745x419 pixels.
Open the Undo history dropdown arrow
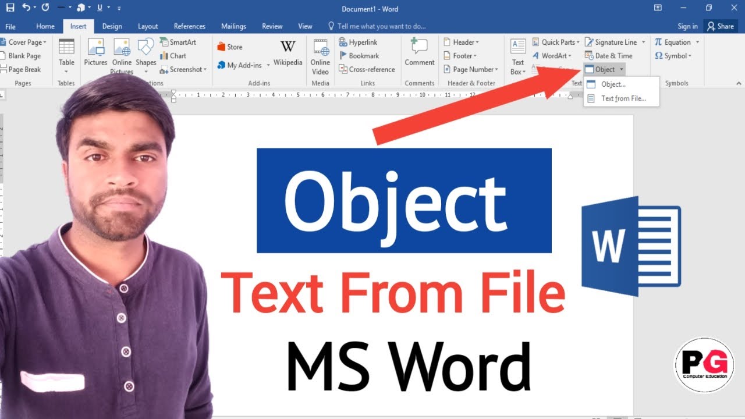pos(35,8)
